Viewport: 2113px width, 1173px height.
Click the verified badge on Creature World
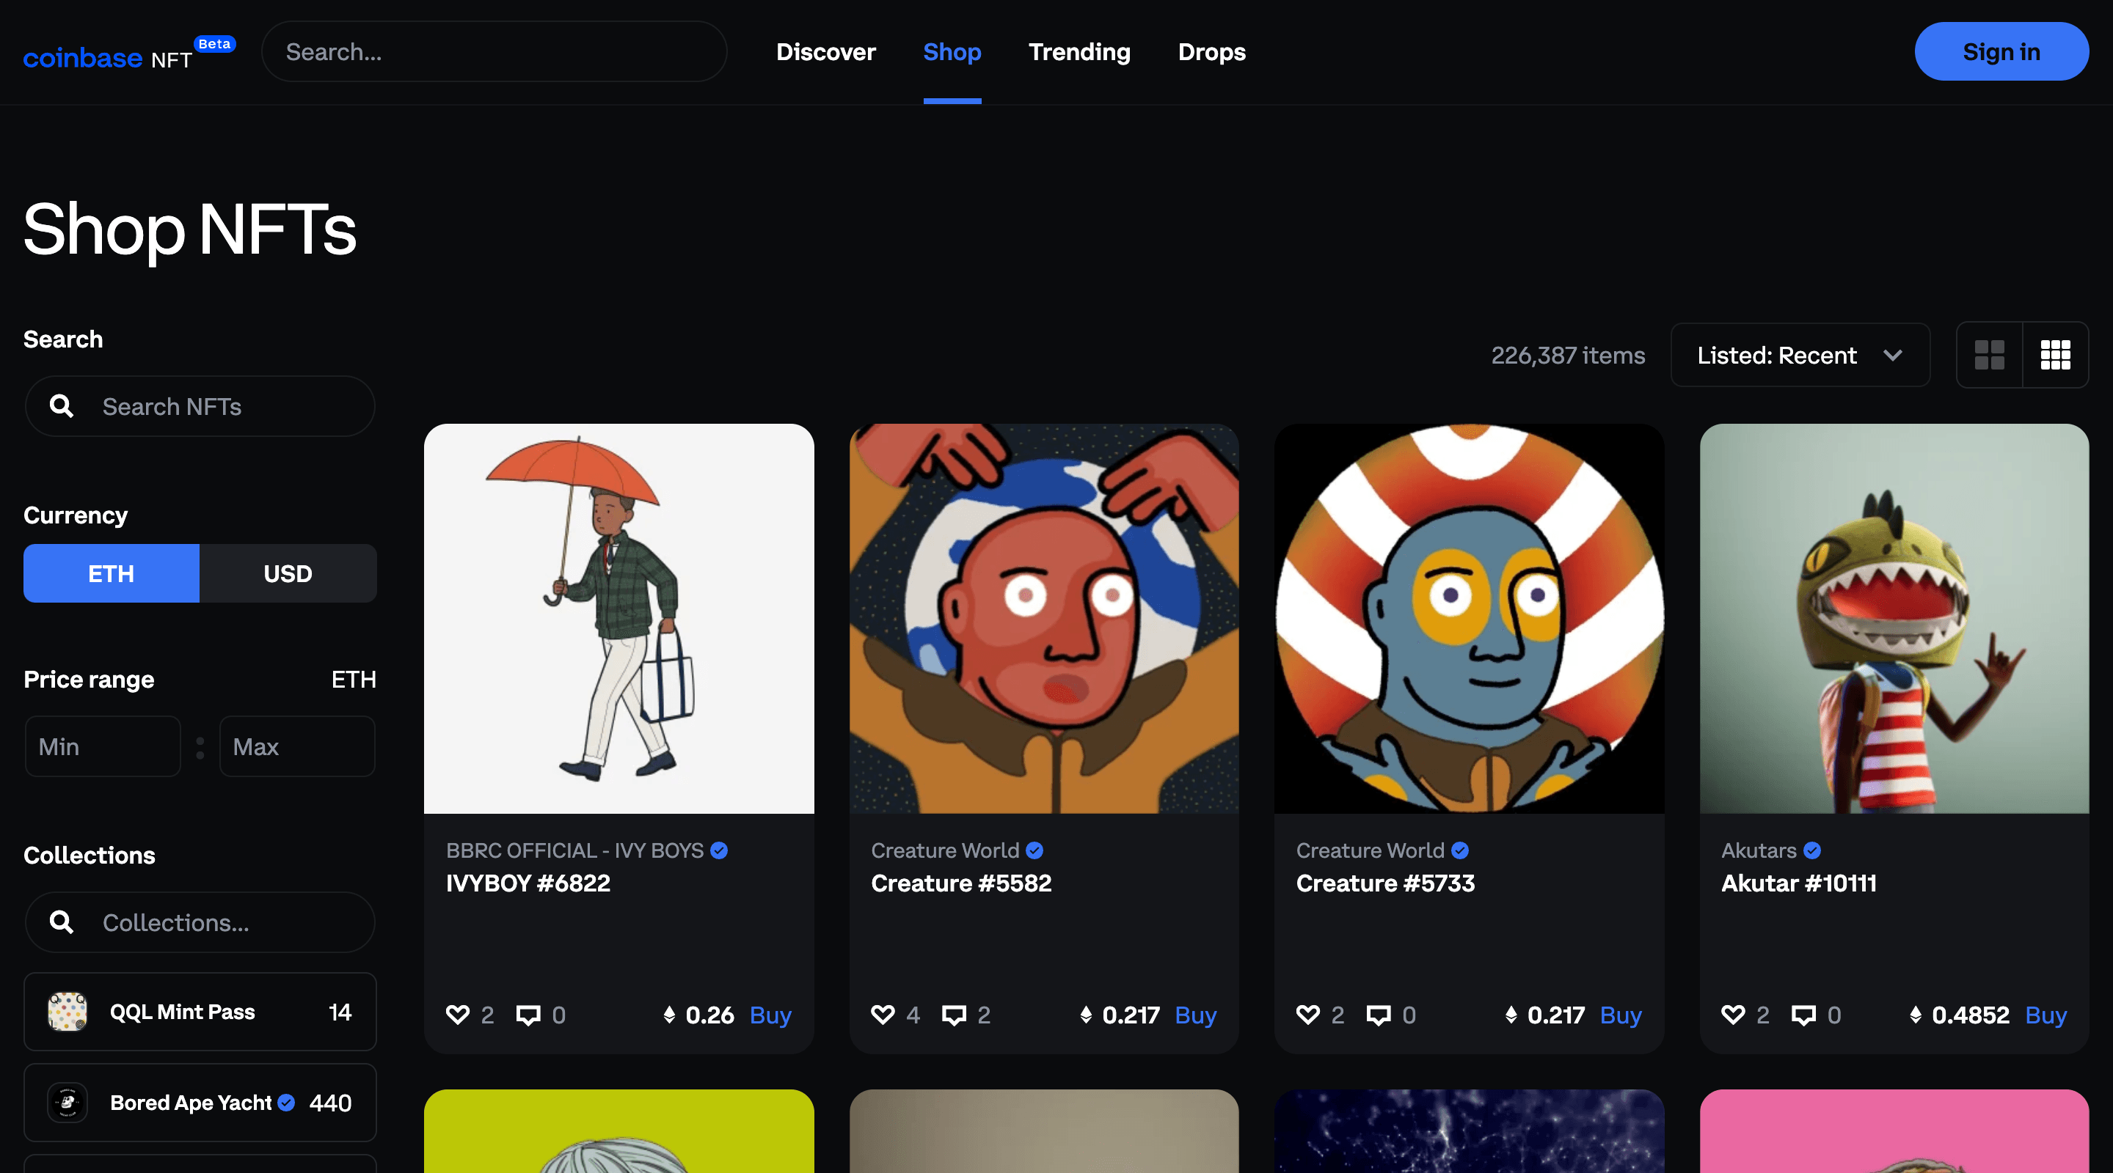1037,850
